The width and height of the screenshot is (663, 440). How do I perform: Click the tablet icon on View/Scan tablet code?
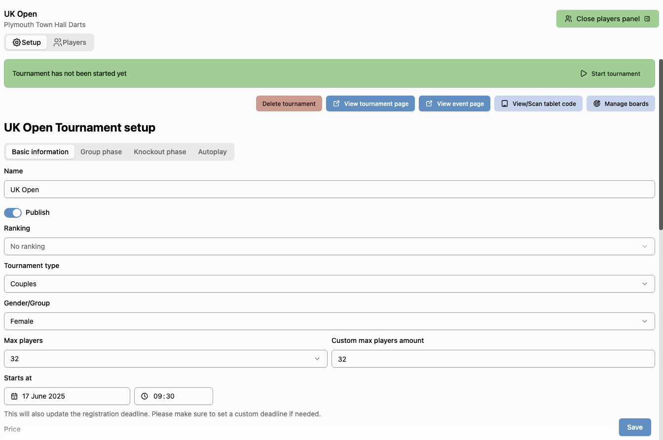pyautogui.click(x=505, y=103)
